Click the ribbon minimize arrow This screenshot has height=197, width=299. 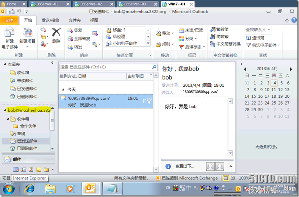click(x=287, y=20)
